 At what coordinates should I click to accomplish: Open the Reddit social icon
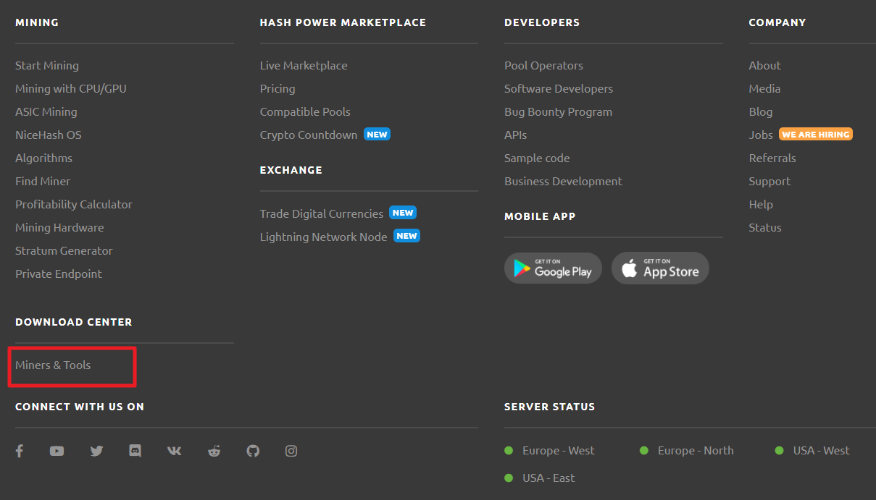tap(214, 451)
